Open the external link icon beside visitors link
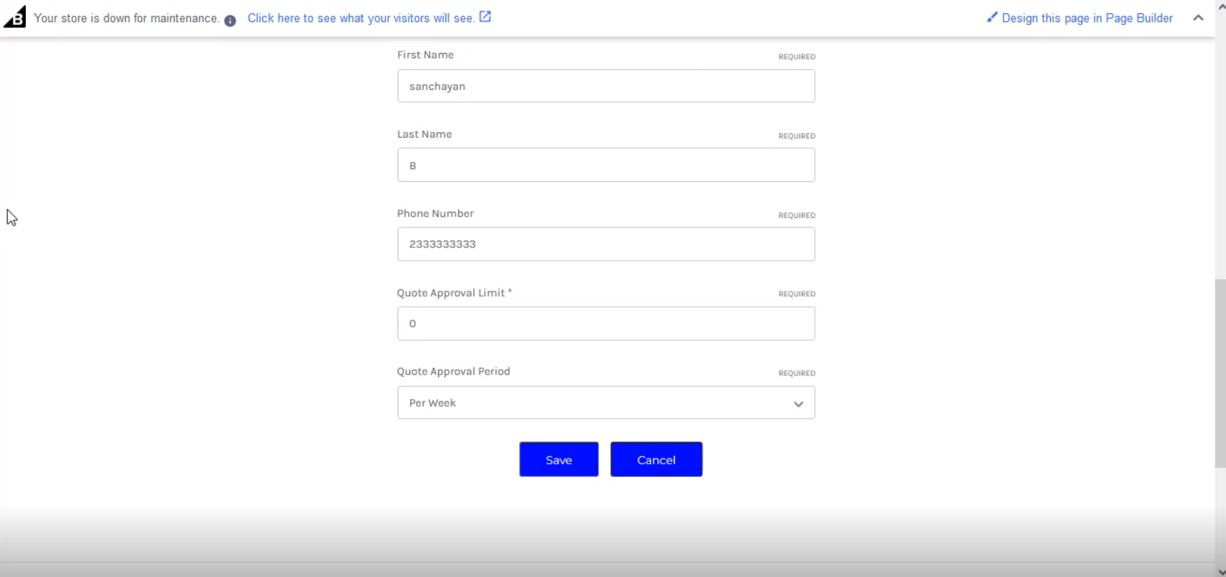 pos(485,17)
